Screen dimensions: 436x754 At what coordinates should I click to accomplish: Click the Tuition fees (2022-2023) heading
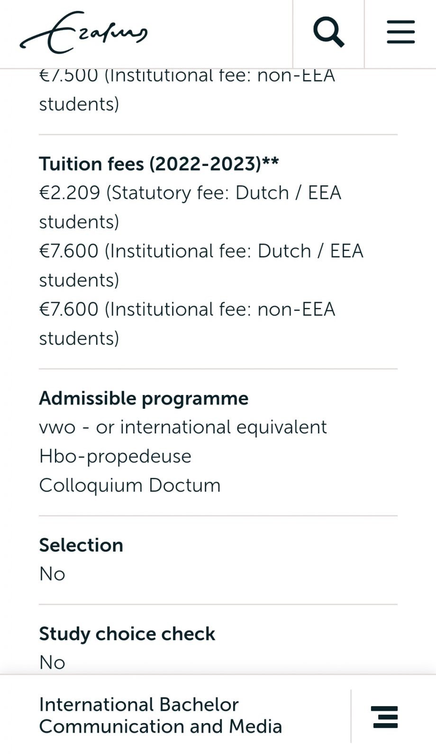point(159,164)
